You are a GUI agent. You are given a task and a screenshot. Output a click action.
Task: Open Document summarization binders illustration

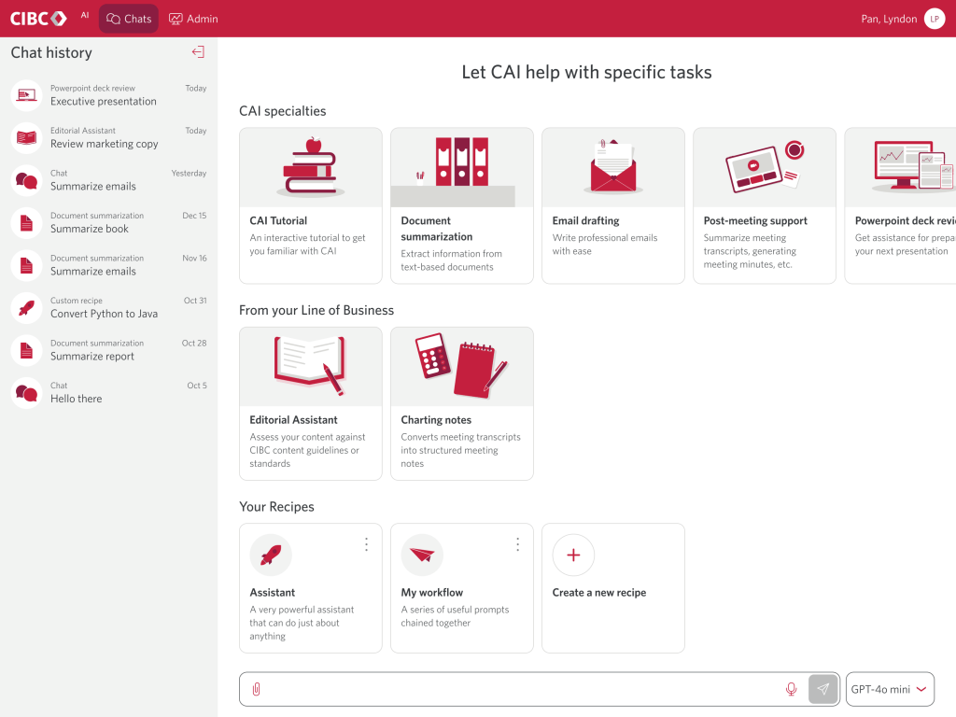pos(462,168)
